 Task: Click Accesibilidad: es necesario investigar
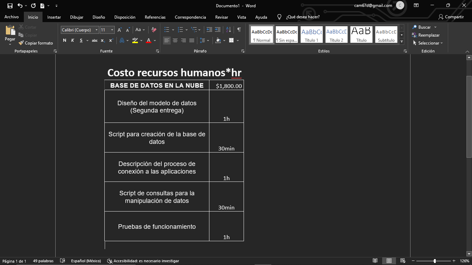click(x=143, y=261)
